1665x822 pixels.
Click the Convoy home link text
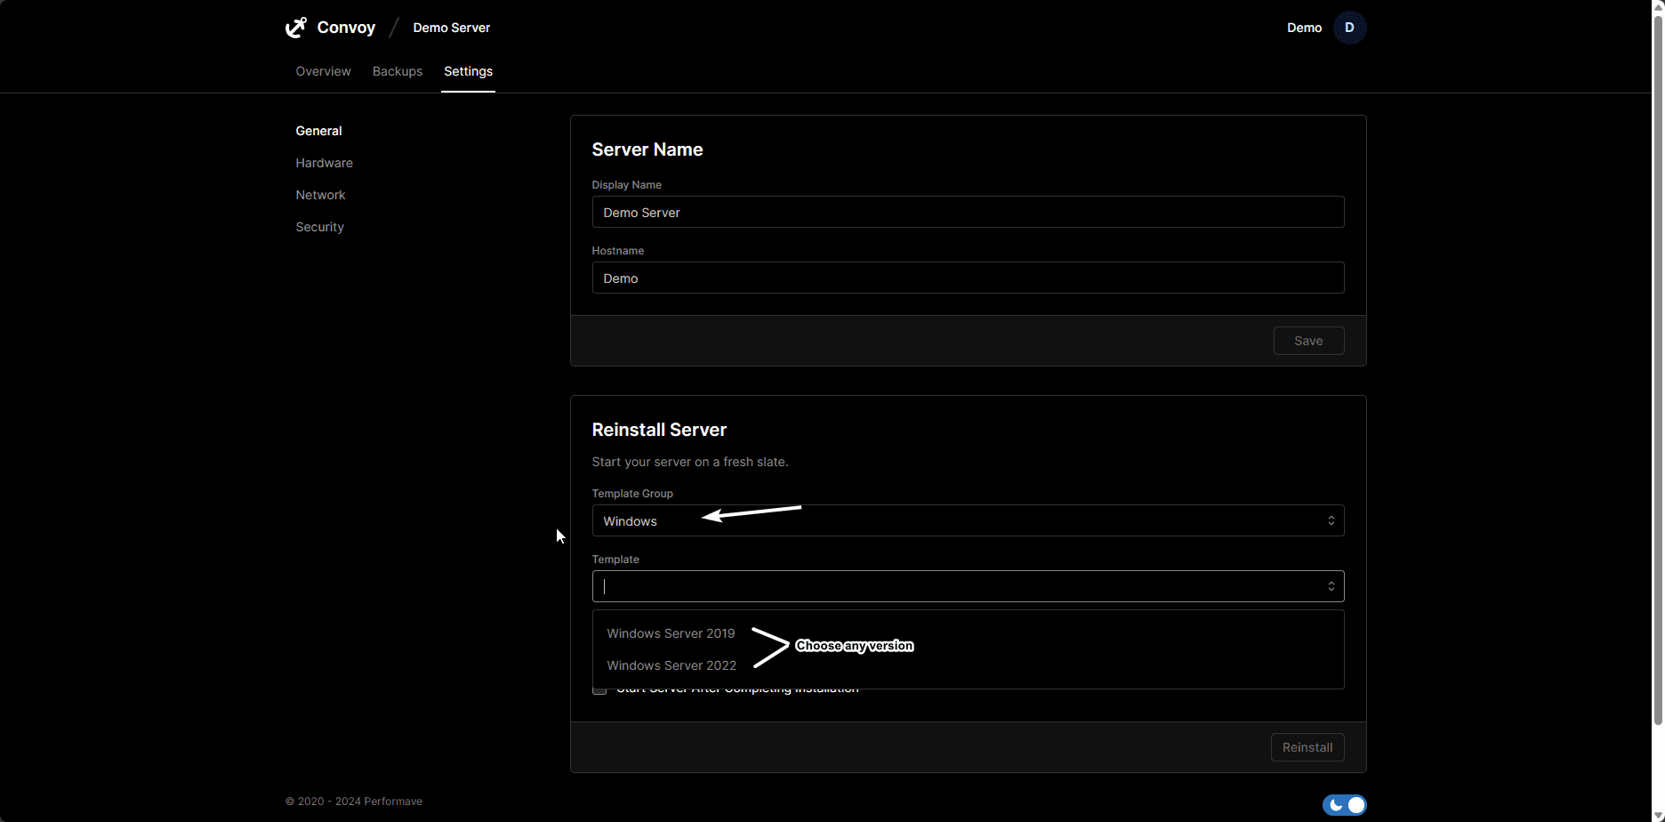[x=346, y=28]
